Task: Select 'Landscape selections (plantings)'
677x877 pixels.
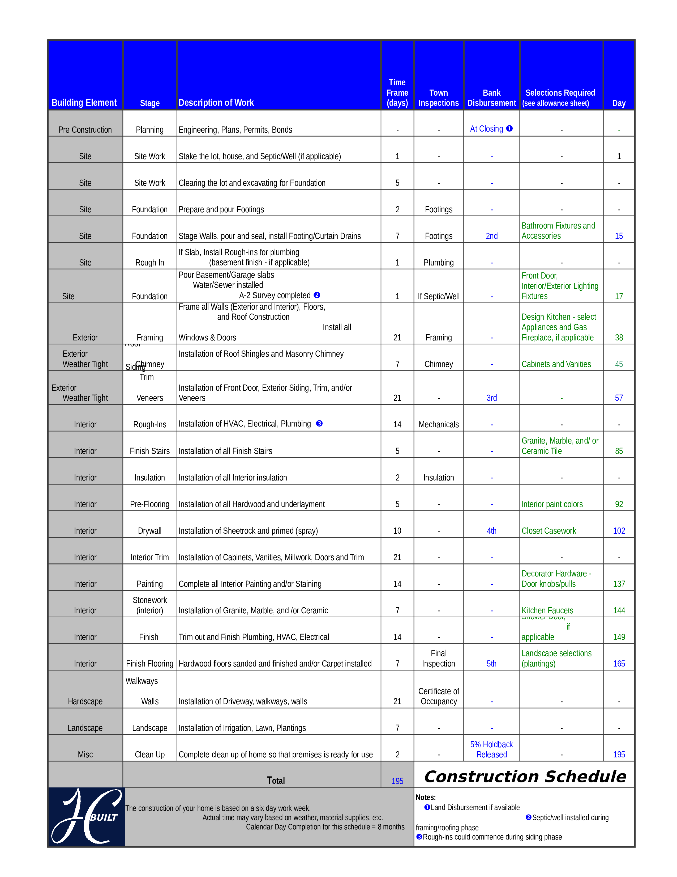Action: click(x=557, y=659)
